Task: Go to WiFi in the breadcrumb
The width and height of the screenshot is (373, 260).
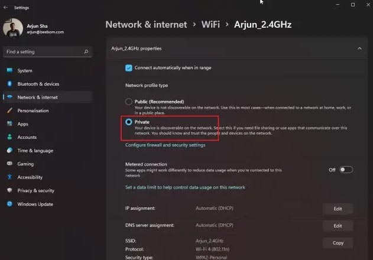Action: tap(210, 24)
